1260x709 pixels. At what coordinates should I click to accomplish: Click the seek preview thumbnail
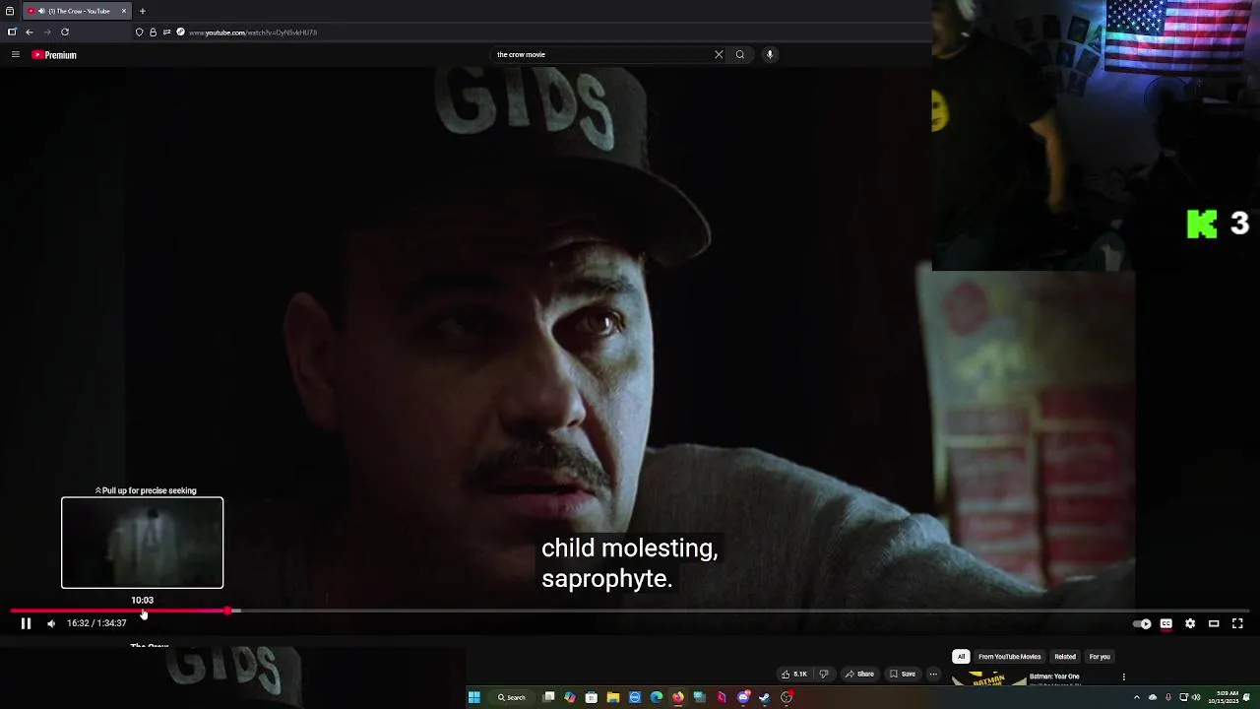pos(143,543)
